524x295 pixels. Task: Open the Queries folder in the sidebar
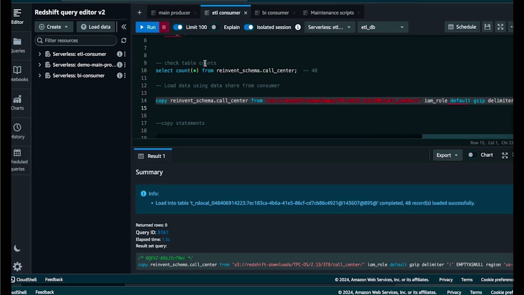click(x=17, y=45)
